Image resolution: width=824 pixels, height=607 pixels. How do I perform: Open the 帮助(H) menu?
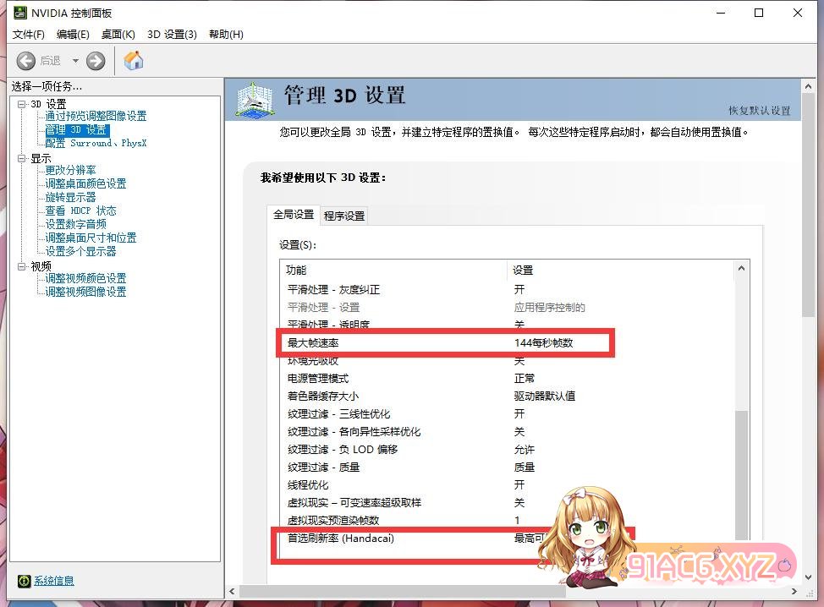(x=226, y=34)
